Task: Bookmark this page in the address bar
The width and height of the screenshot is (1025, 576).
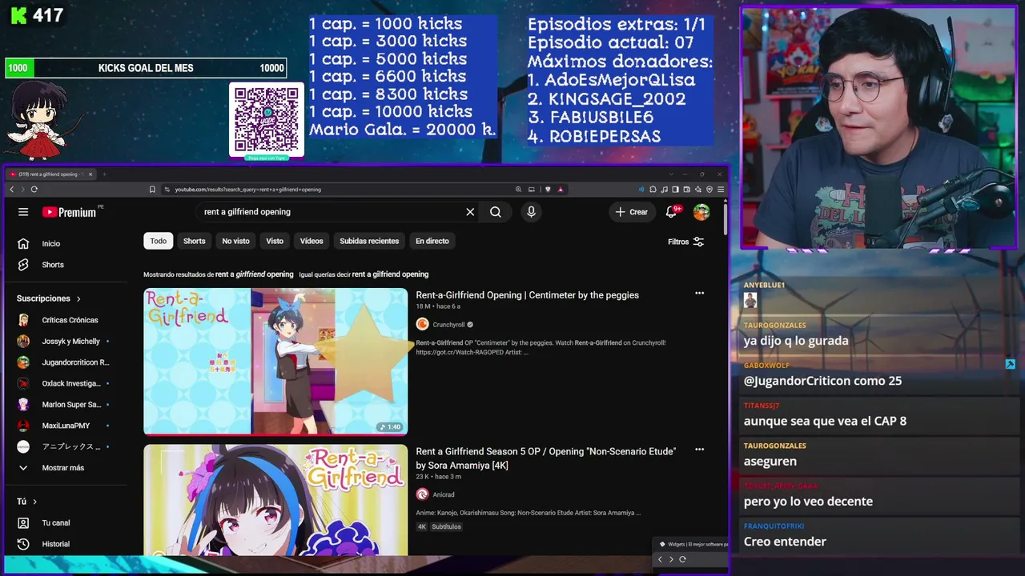Action: tap(152, 190)
